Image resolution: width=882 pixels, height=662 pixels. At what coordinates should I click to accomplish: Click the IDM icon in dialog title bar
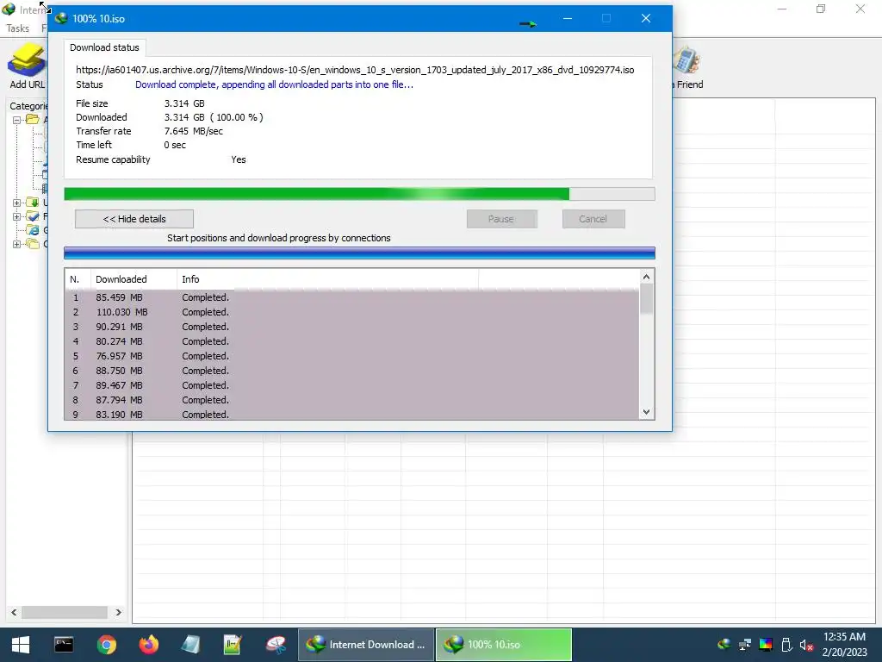(x=61, y=18)
